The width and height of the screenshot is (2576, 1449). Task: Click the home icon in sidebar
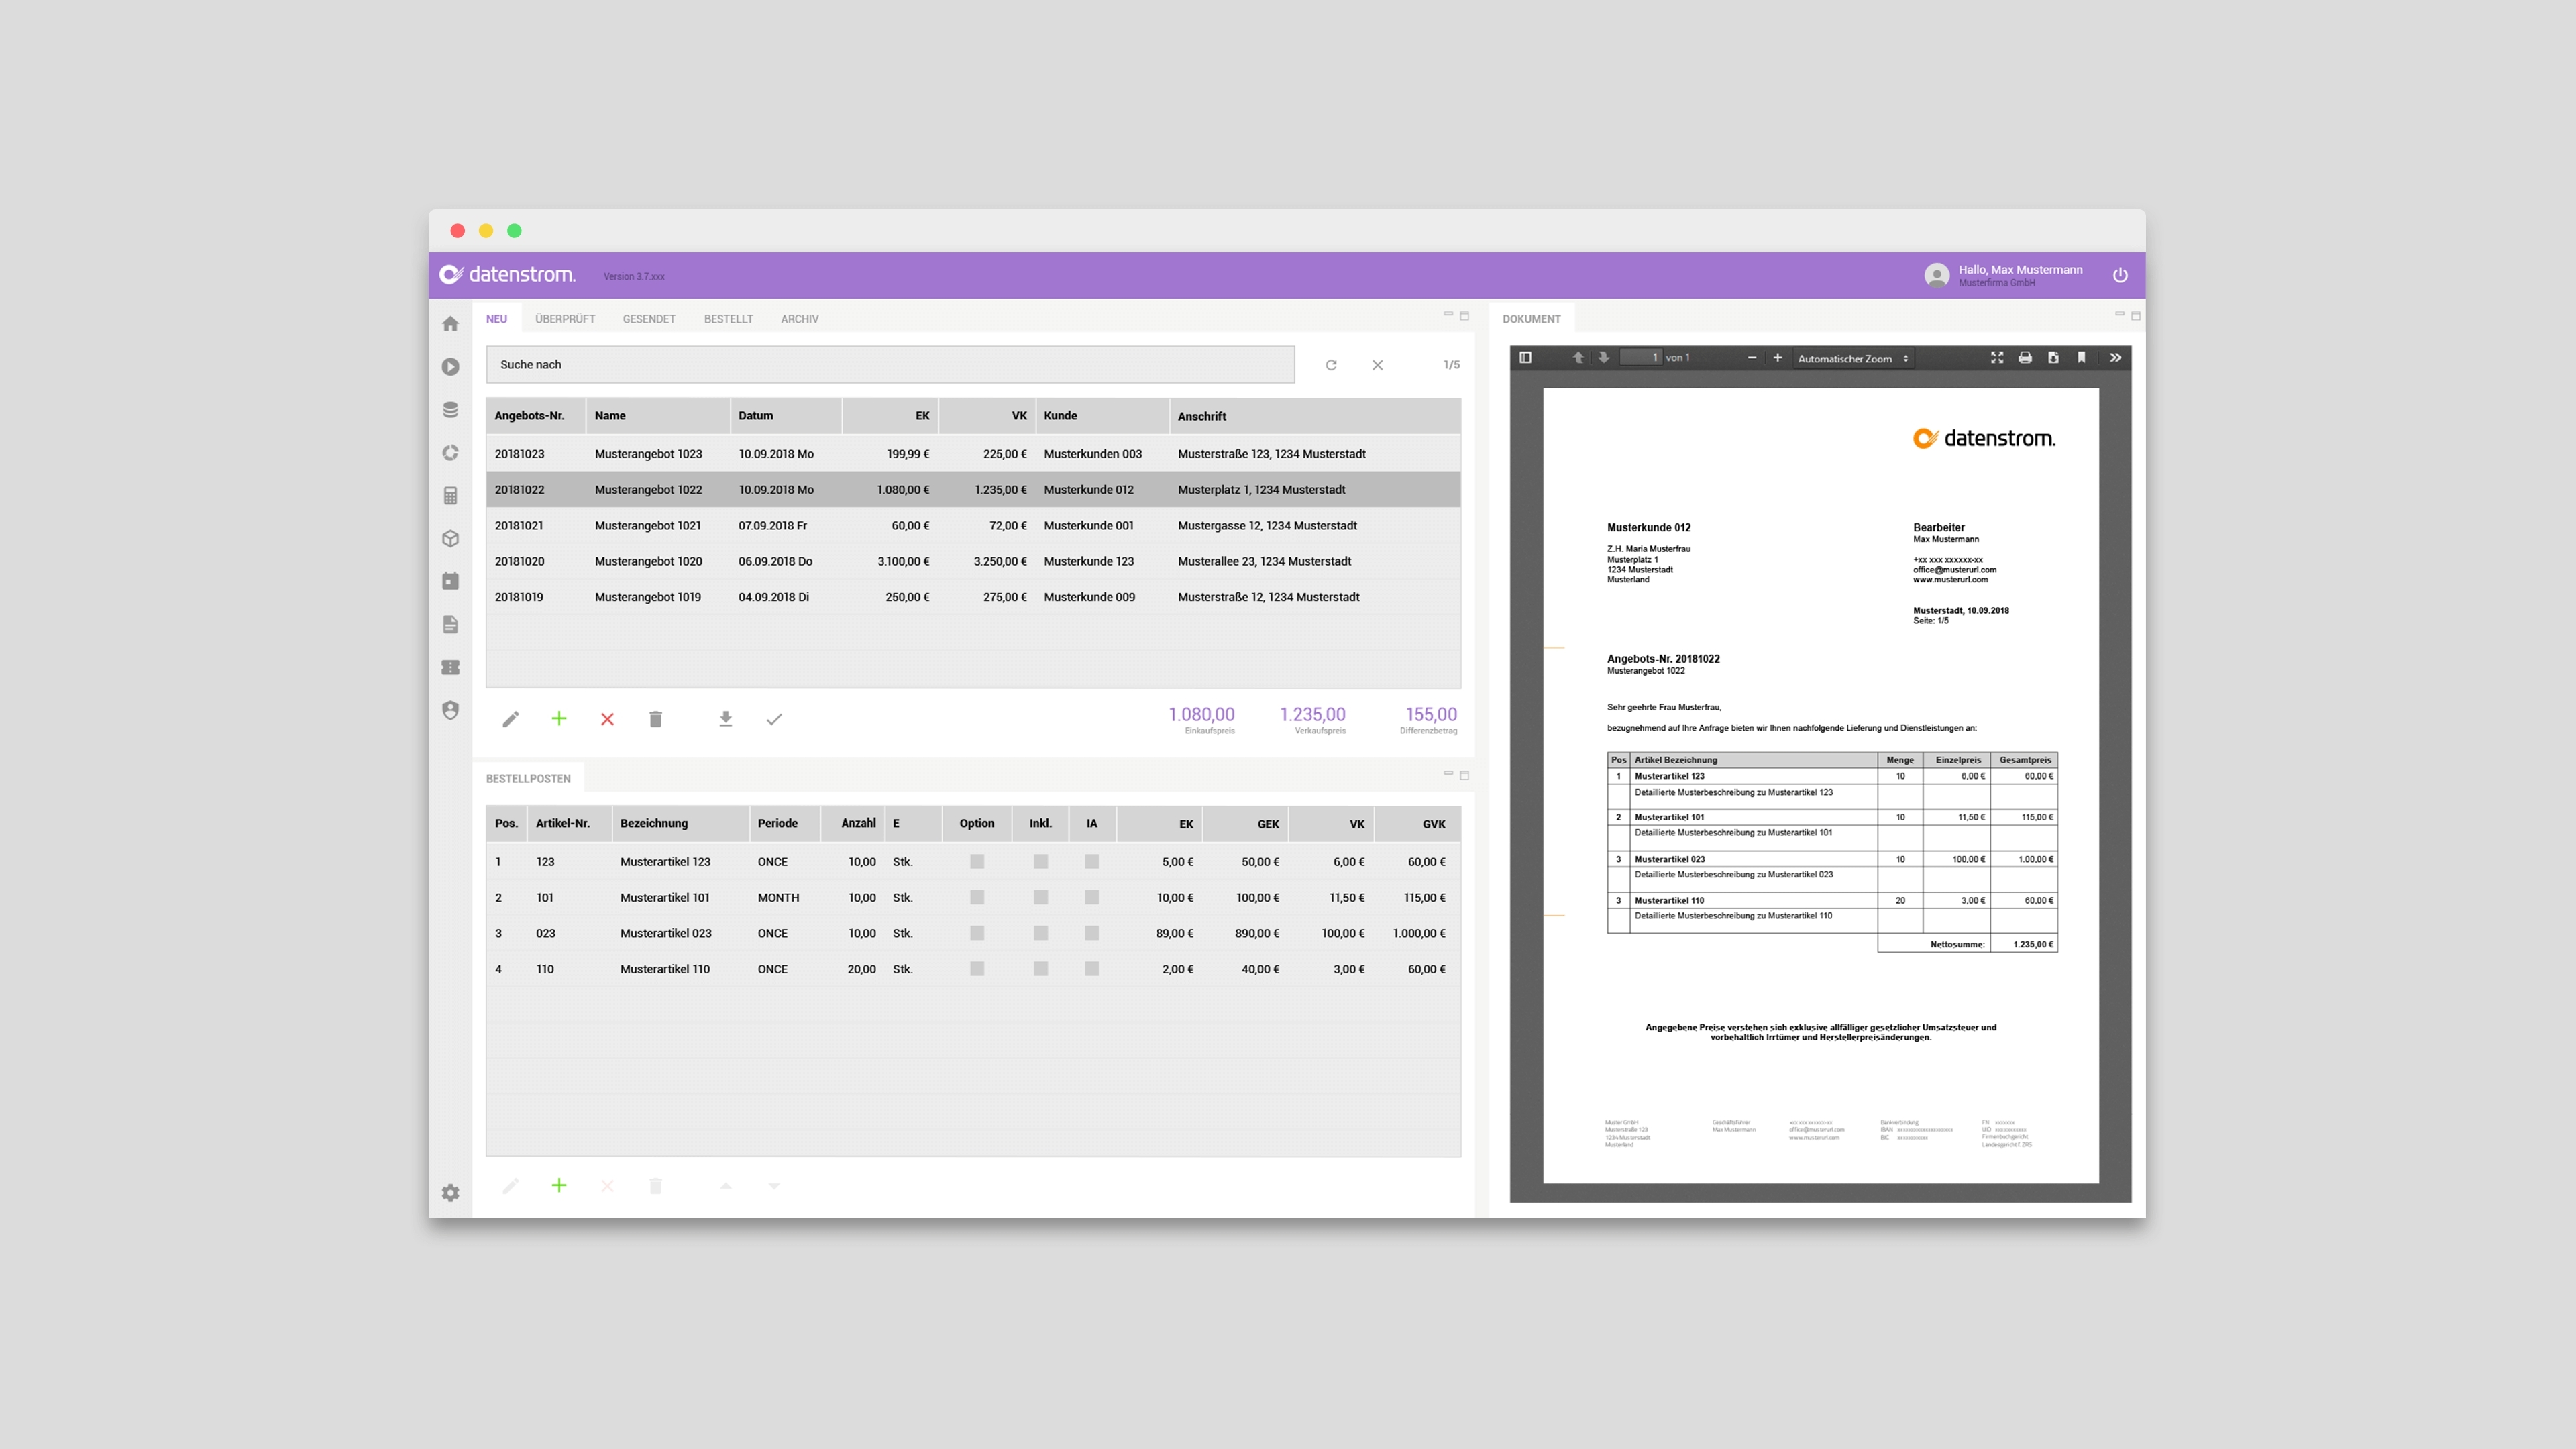450,324
